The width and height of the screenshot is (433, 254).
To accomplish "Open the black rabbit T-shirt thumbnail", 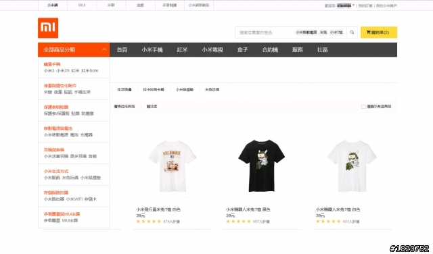I will coord(262,166).
